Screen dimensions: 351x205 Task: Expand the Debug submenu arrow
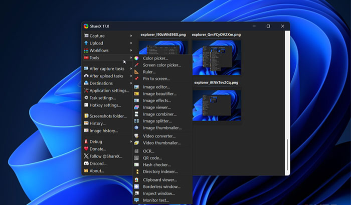pos(131,141)
